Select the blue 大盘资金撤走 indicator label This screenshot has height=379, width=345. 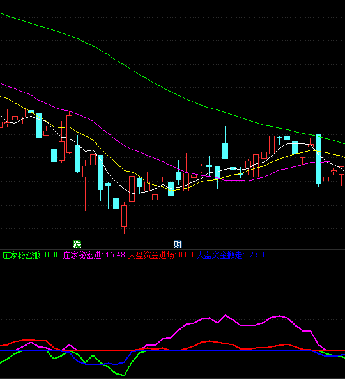click(231, 255)
